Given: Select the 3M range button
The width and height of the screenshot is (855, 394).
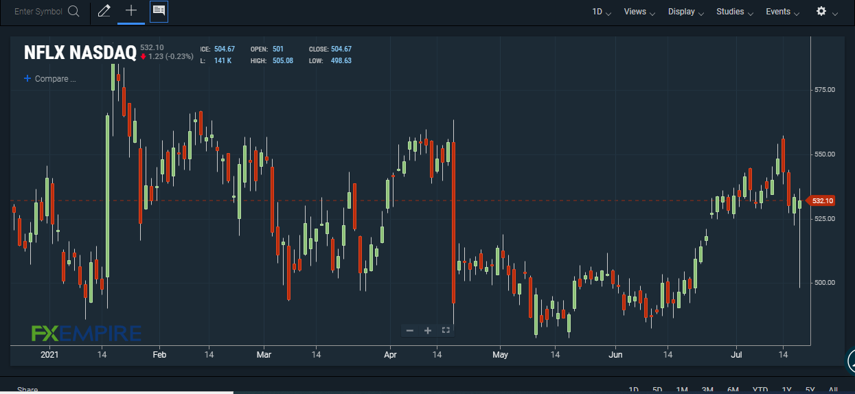Looking at the screenshot, I should 707,390.
